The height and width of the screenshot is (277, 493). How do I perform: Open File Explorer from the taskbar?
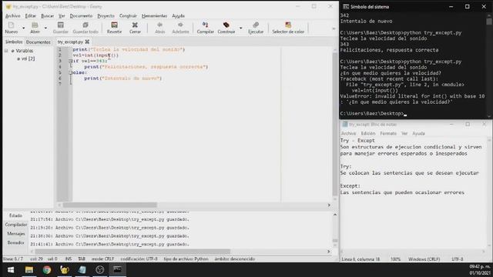point(29,270)
